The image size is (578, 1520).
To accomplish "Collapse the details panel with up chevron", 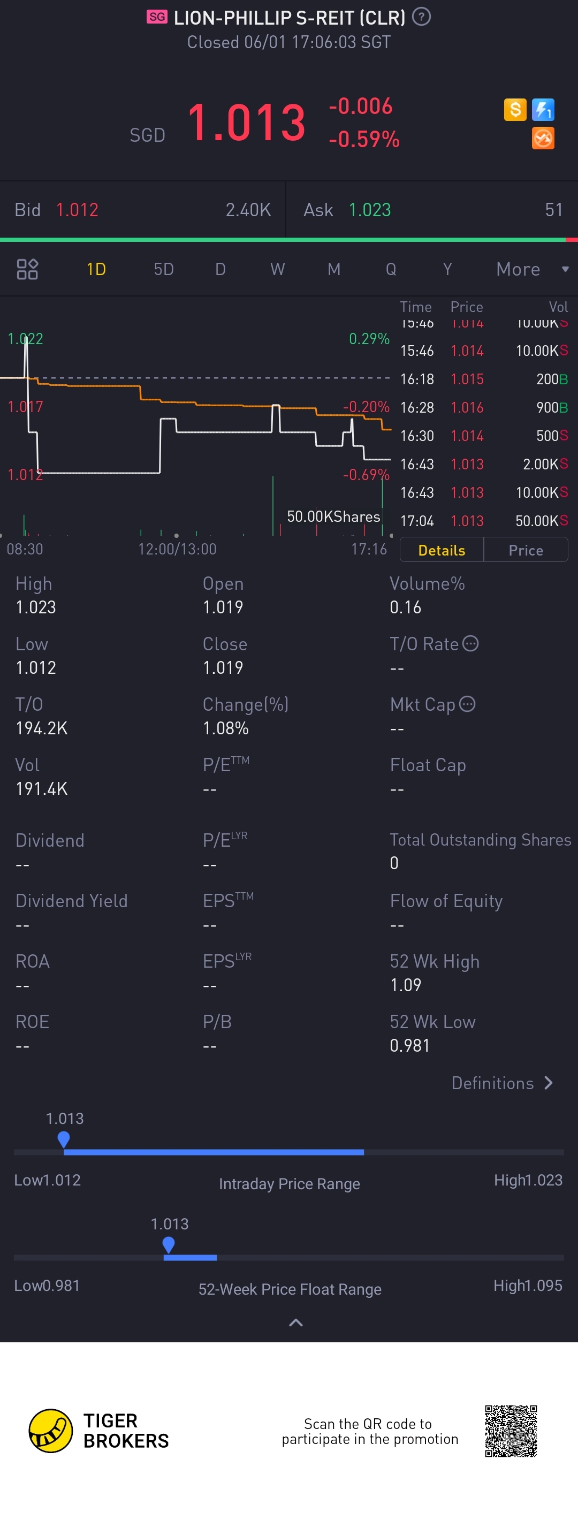I will coord(295,1323).
